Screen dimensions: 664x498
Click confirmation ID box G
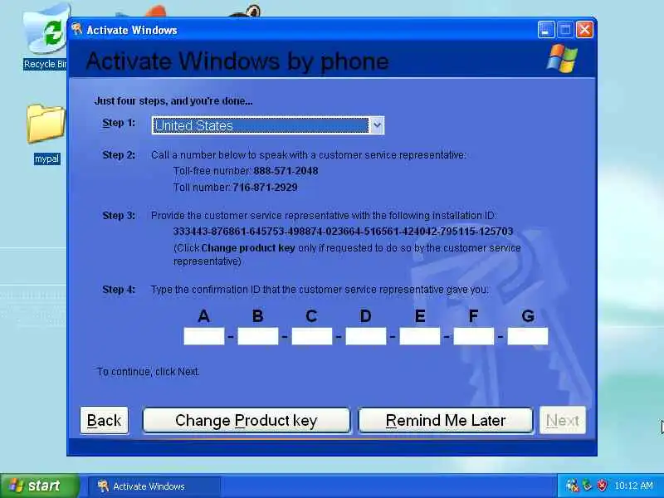point(528,336)
